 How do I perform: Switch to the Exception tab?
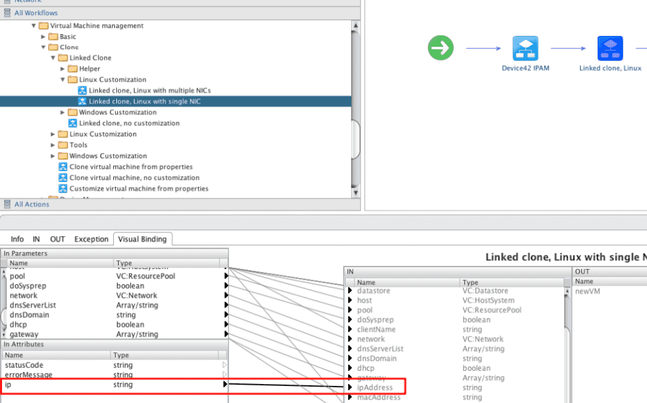(x=91, y=239)
